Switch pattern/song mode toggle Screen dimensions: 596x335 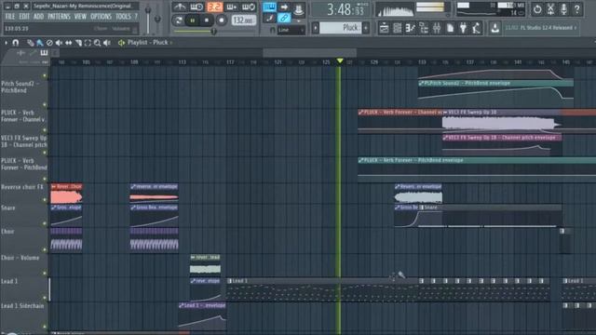179,20
